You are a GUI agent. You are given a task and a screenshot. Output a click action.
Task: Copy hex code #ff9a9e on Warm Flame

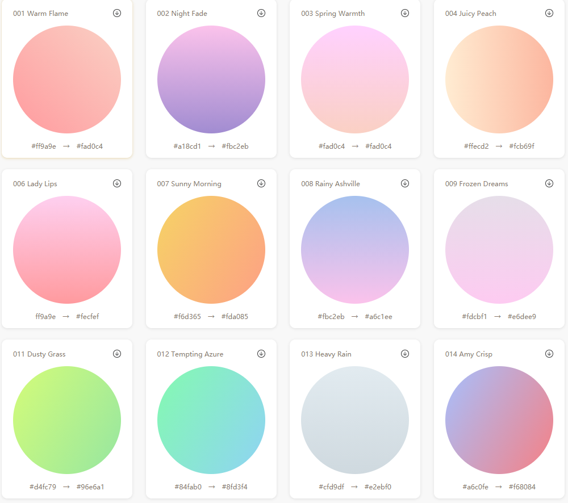tap(44, 146)
